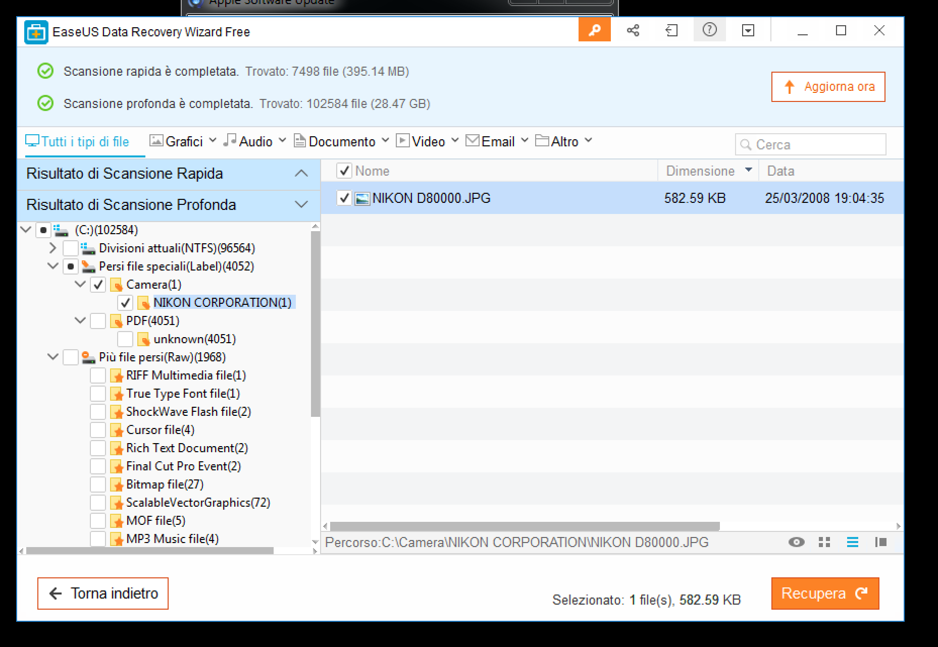
Task: Check the unknown(4051) checkbox
Action: (125, 339)
